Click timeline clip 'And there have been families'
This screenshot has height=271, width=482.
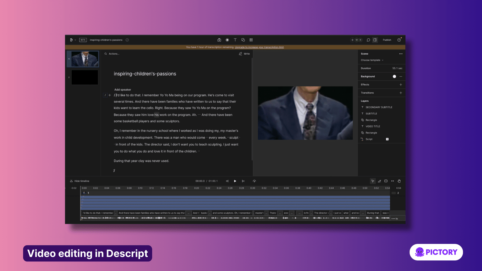[x=152, y=213]
